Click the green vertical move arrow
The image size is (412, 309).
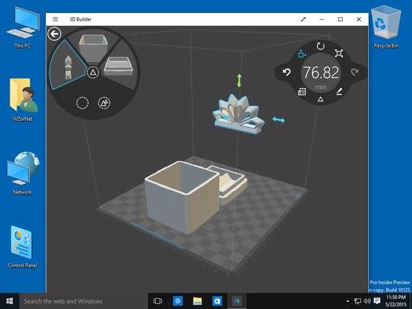tap(239, 80)
